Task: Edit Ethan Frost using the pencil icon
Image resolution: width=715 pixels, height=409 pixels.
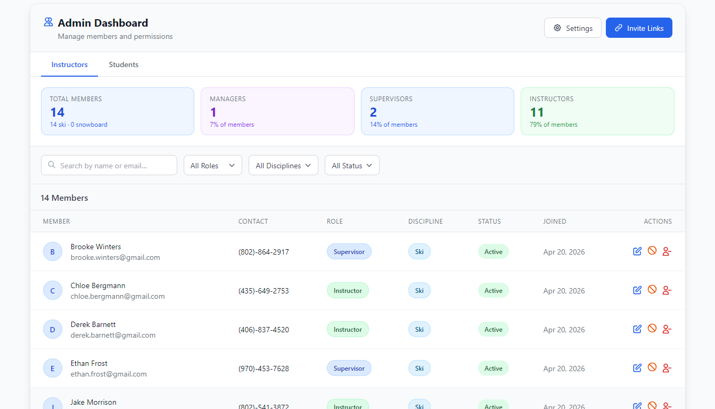Action: [x=637, y=368]
